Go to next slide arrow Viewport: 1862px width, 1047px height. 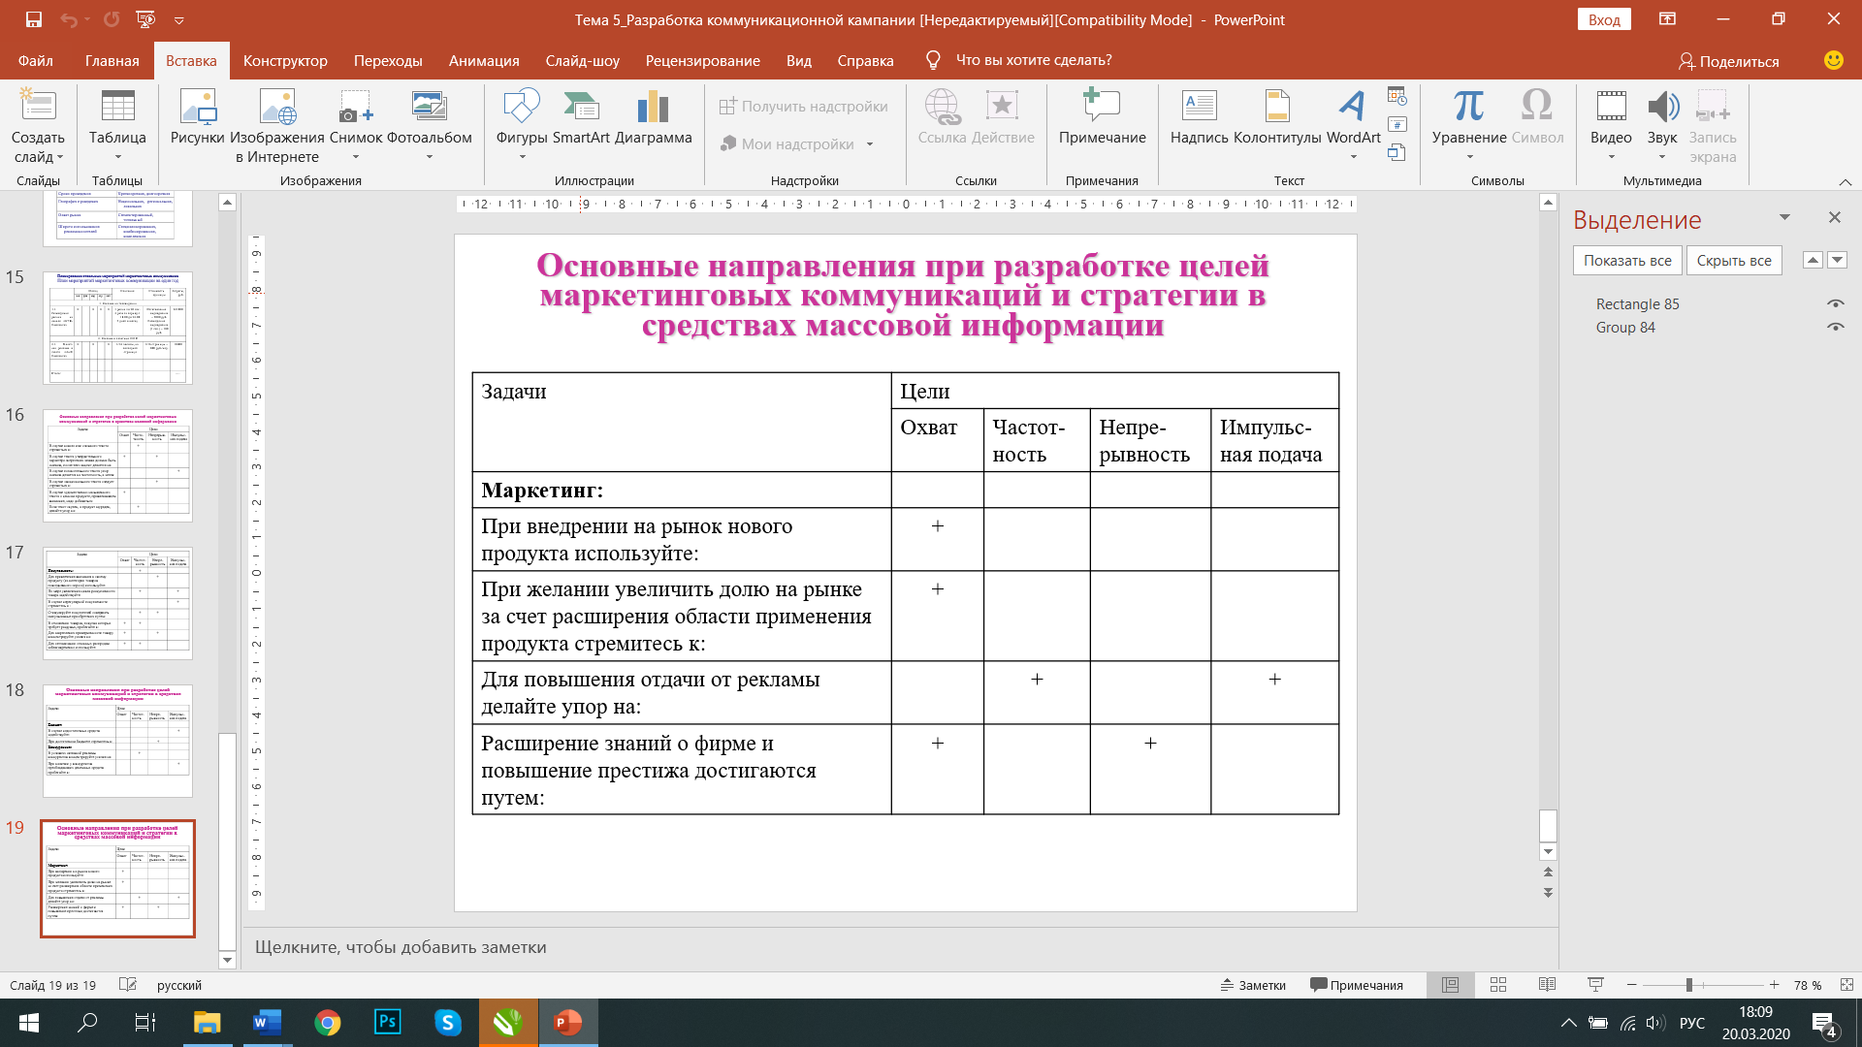pos(1548,892)
